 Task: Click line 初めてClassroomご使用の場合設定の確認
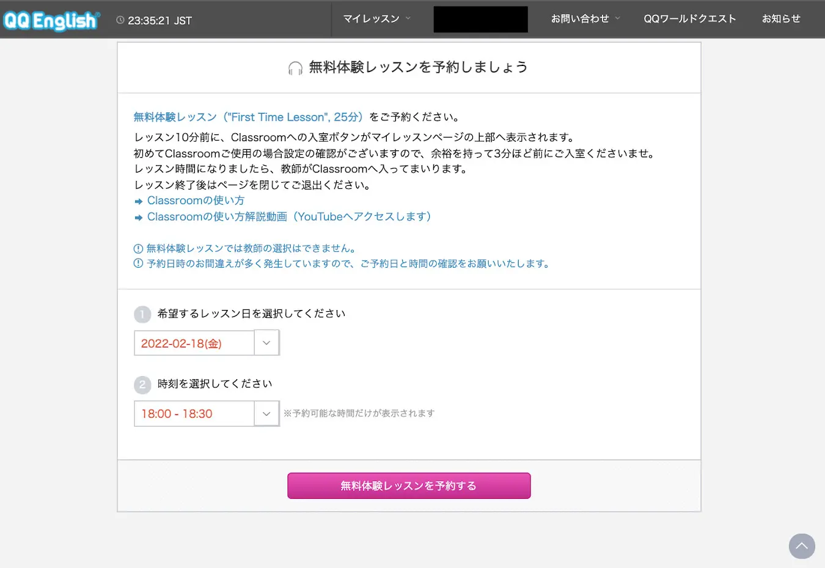coord(395,153)
